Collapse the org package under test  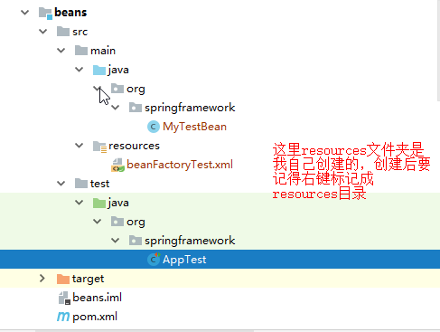pyautogui.click(x=98, y=222)
